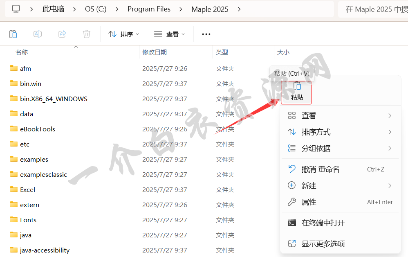
Task: Open the 查看 view dropdown in toolbar
Action: (x=169, y=34)
